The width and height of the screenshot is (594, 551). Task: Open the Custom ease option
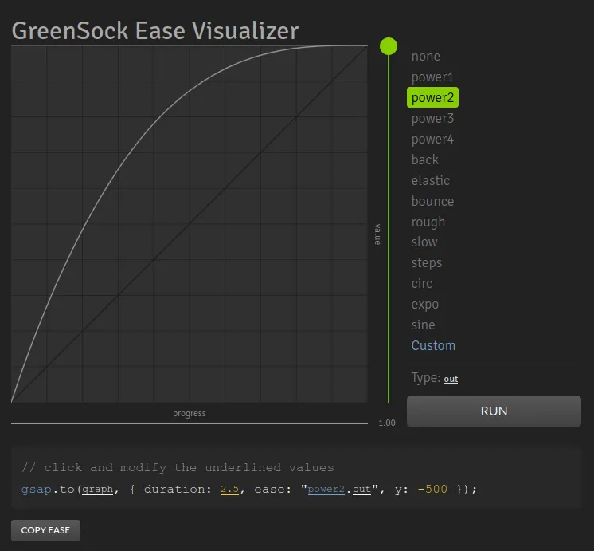(433, 346)
